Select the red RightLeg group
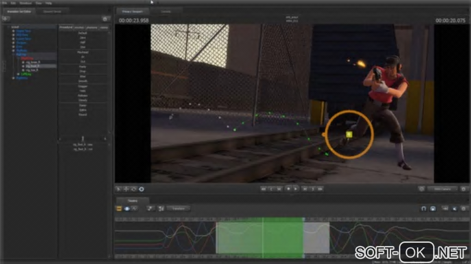This screenshot has height=264, width=471. point(27,58)
